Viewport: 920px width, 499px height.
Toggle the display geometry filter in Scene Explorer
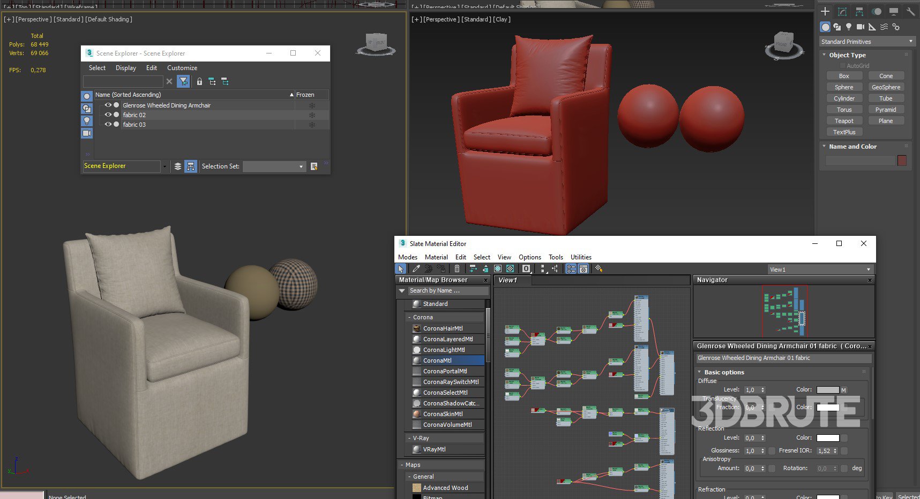click(x=86, y=96)
